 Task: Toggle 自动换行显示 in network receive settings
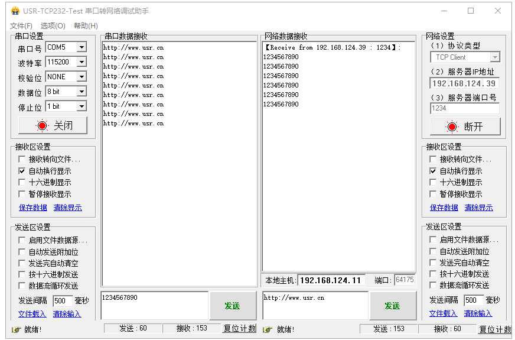point(433,171)
